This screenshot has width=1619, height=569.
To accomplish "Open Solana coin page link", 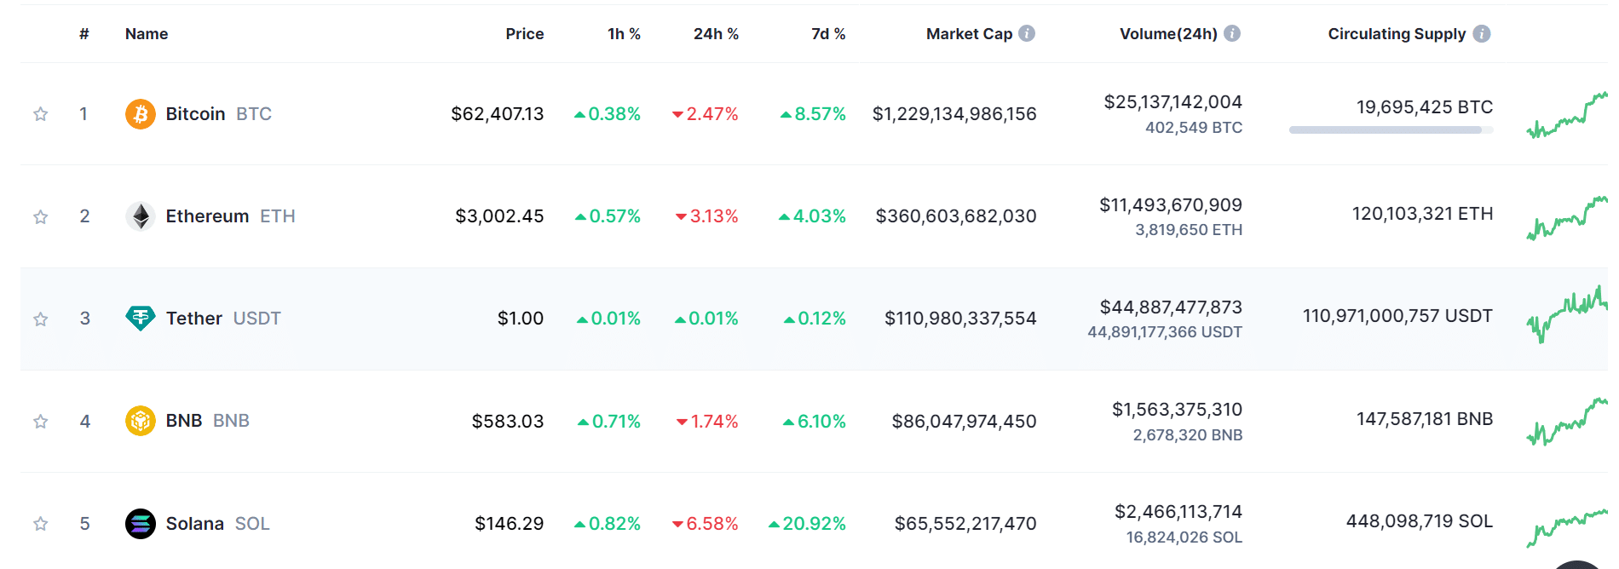I will [217, 523].
